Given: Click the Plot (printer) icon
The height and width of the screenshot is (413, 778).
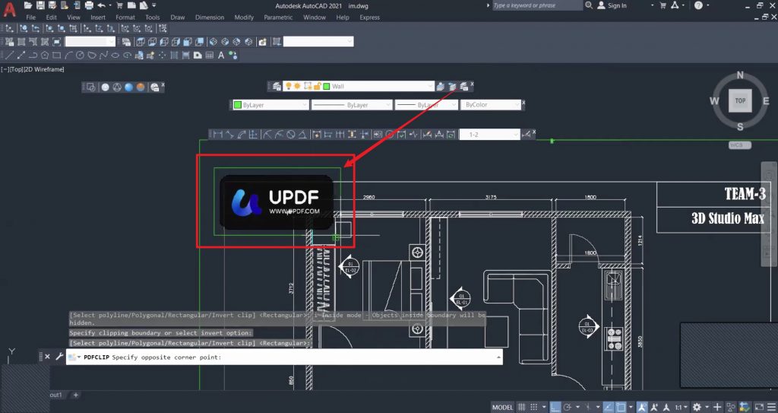Looking at the screenshot, I should pyautogui.click(x=90, y=5).
